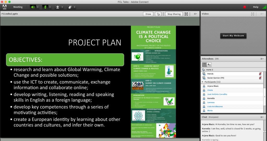This screenshot has width=267, height=141.
Task: Switch to attendee status view icon
Action: [209, 64]
